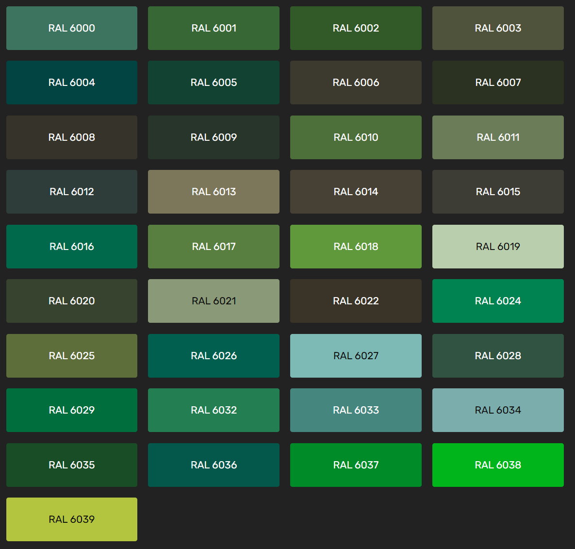Click the RAL 6024 swatch
Screen dimensions: 575x549
click(x=498, y=301)
